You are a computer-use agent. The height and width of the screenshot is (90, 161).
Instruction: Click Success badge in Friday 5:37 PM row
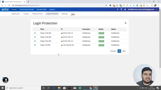(101, 45)
